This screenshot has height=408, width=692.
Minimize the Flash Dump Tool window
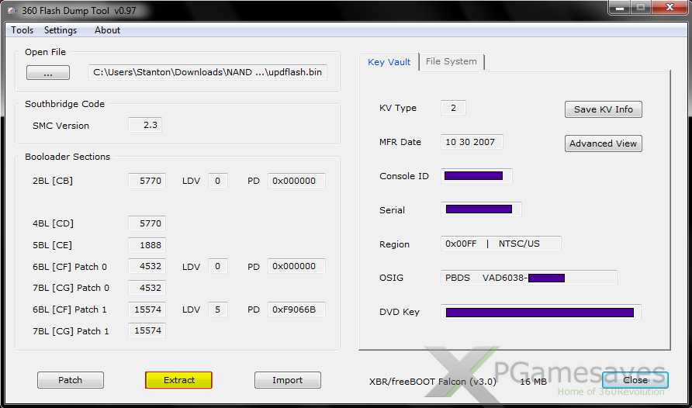tap(618, 9)
